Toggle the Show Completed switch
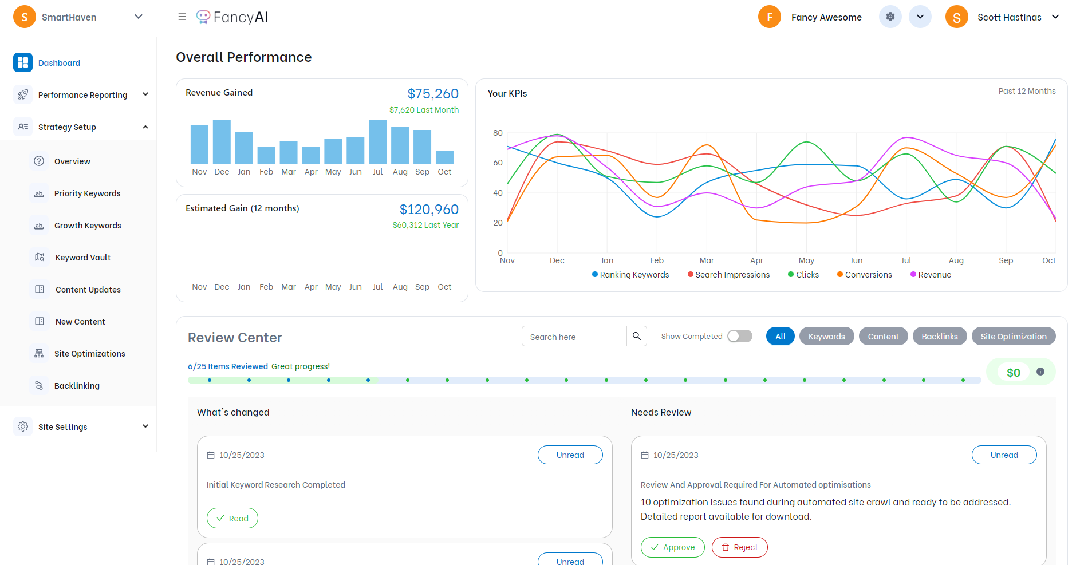This screenshot has width=1084, height=565. (x=739, y=337)
